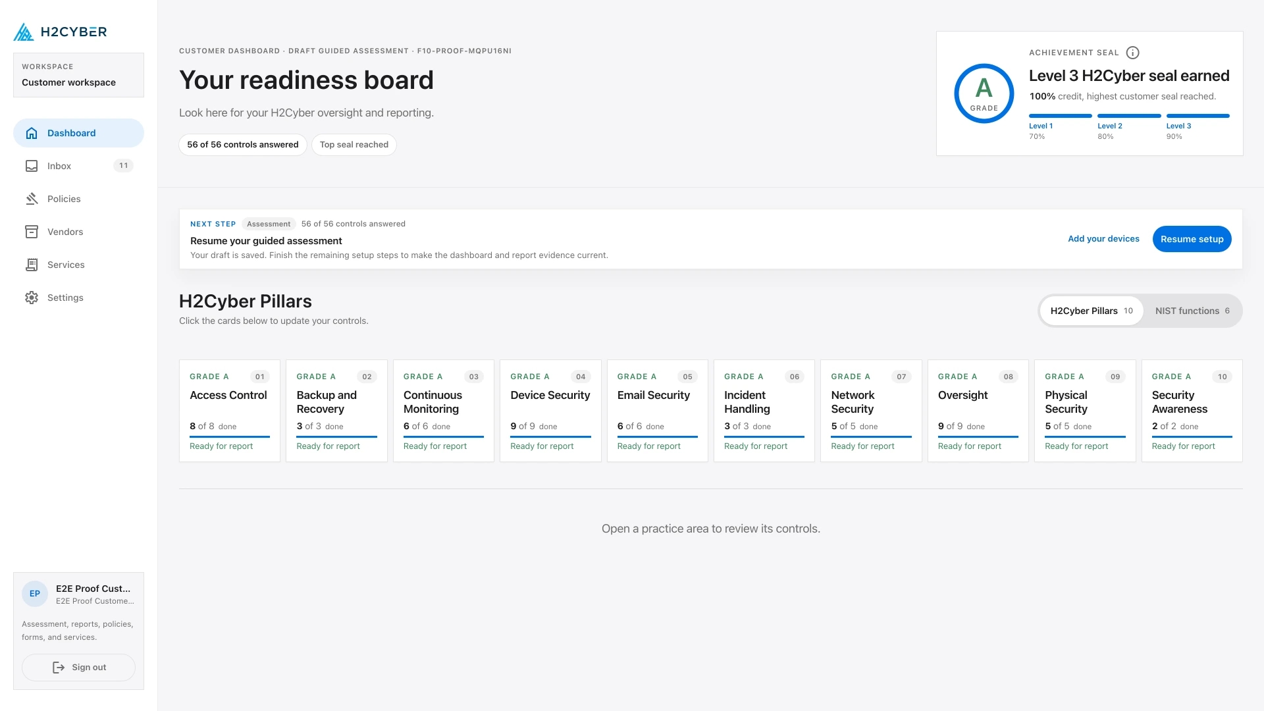The height and width of the screenshot is (711, 1264).
Task: Open the Incident Handling card
Action: pyautogui.click(x=764, y=411)
